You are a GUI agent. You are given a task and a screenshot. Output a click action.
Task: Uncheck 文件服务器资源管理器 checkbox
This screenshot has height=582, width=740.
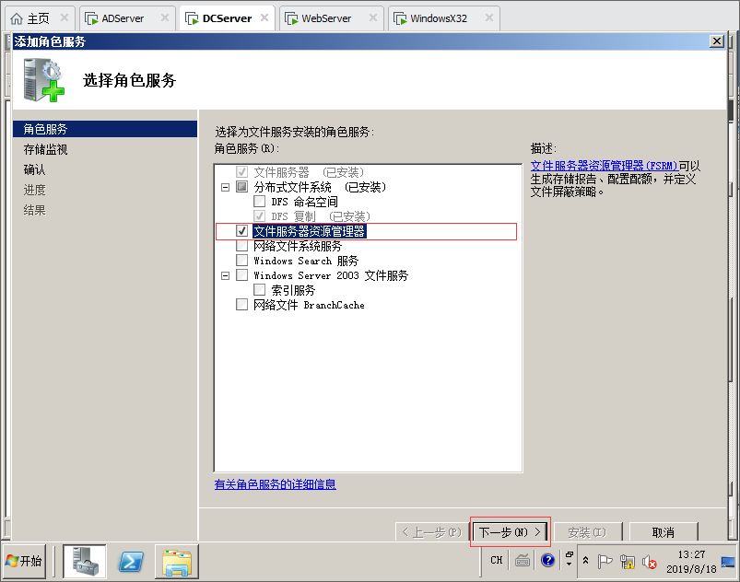pyautogui.click(x=241, y=231)
